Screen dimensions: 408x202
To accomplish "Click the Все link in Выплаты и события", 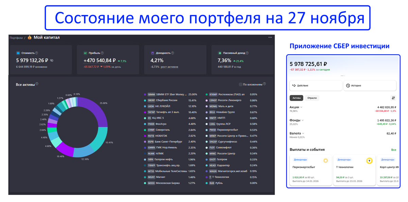I will coord(393,149).
